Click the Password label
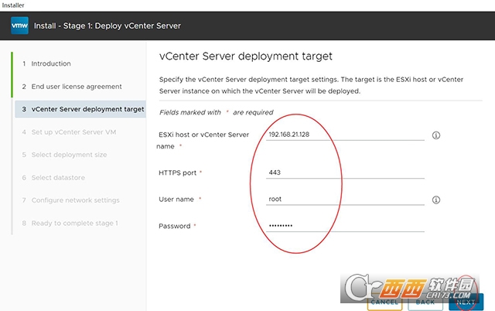This screenshot has width=495, height=311. [x=175, y=226]
